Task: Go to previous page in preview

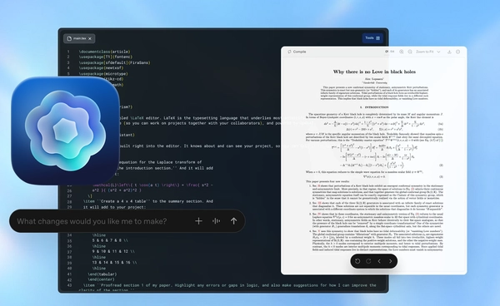Action: tap(379, 261)
